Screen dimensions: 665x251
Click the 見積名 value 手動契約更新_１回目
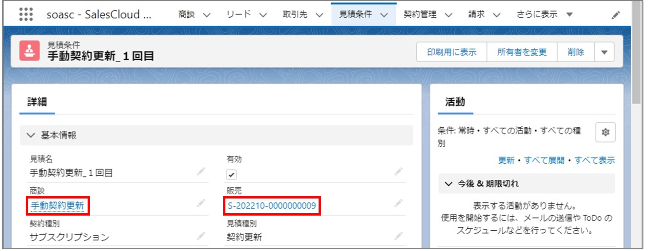71,173
